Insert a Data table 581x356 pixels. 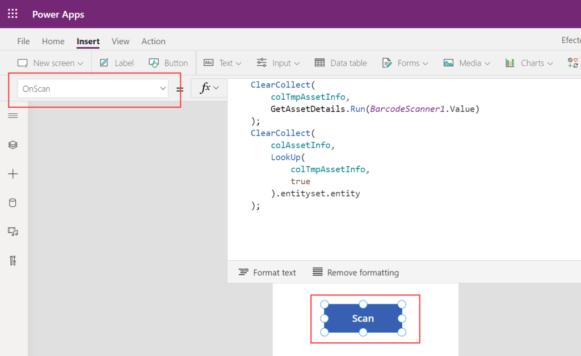click(340, 63)
